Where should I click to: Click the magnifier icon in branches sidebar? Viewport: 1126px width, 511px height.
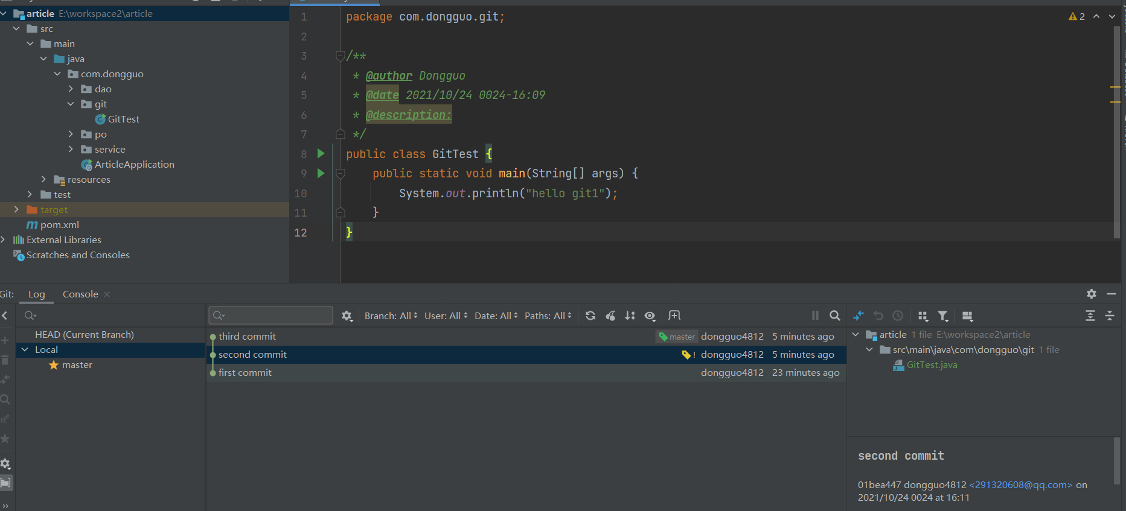coord(5,399)
